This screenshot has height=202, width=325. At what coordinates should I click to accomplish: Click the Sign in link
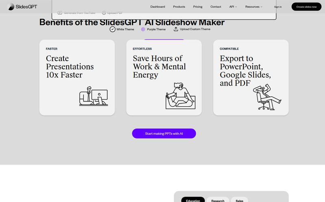coord(278,7)
